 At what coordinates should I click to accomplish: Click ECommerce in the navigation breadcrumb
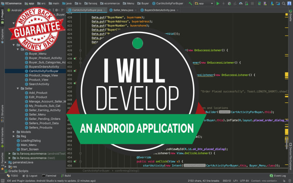pyautogui.click(x=11, y=3)
